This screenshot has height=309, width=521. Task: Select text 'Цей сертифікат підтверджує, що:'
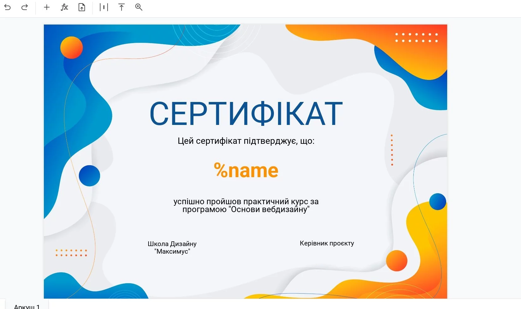(x=246, y=141)
